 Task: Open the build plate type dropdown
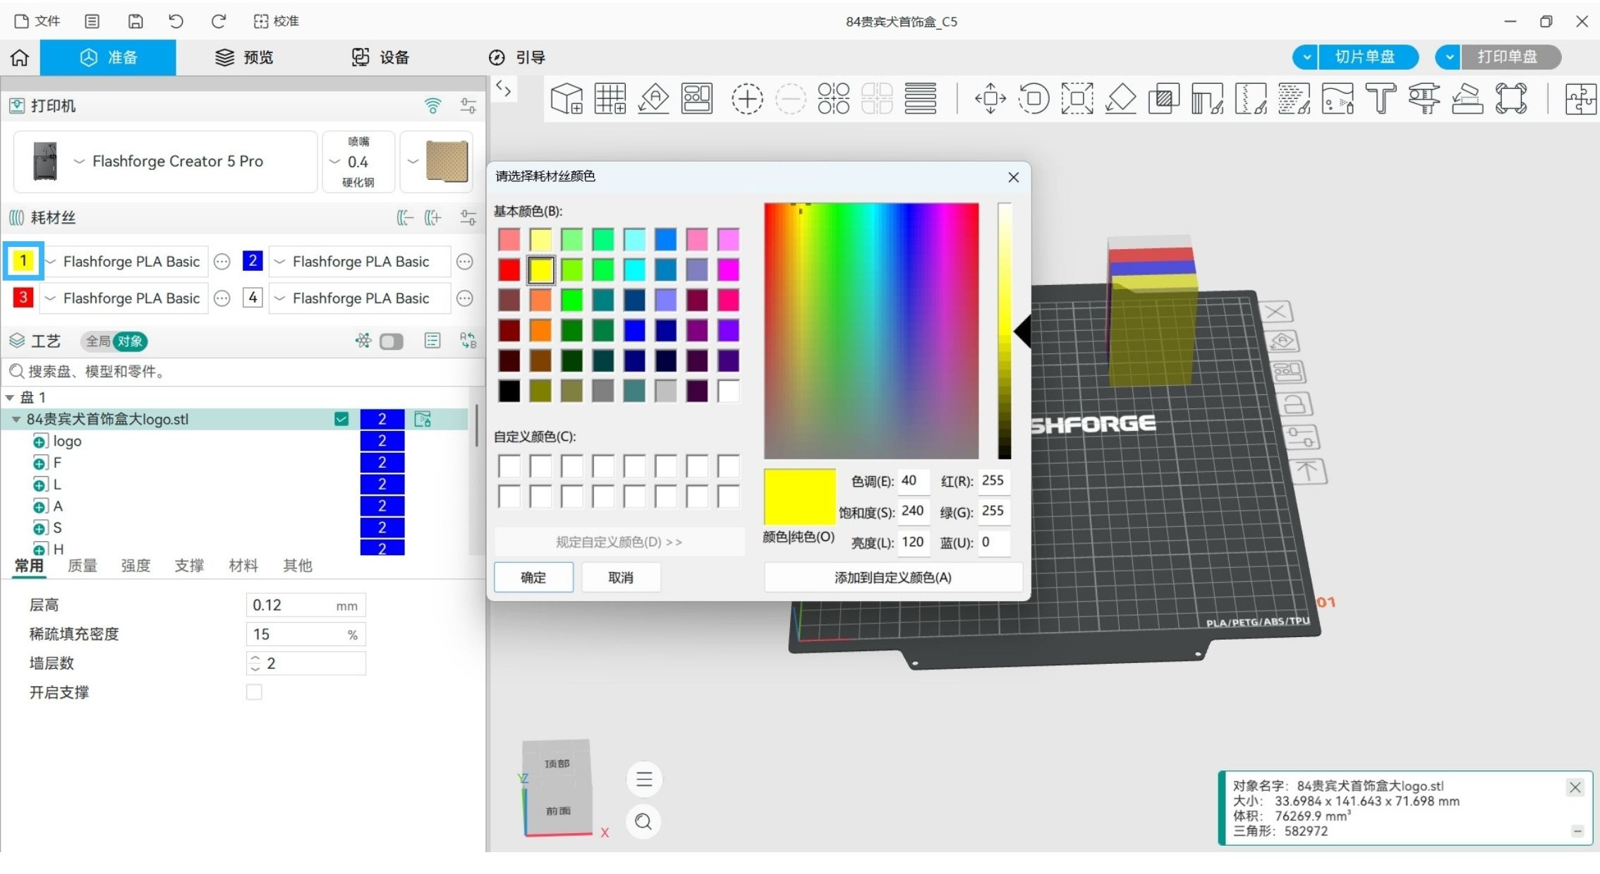click(x=437, y=162)
